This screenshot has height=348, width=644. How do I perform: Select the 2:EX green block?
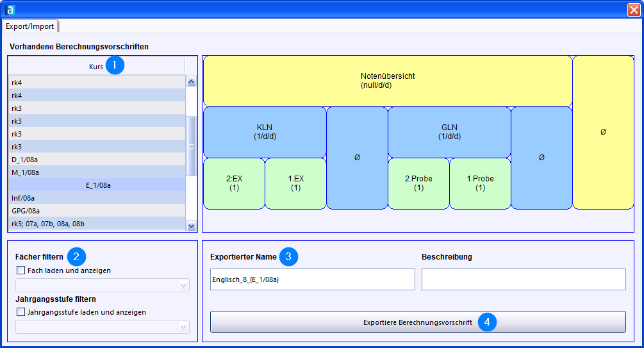(x=234, y=184)
